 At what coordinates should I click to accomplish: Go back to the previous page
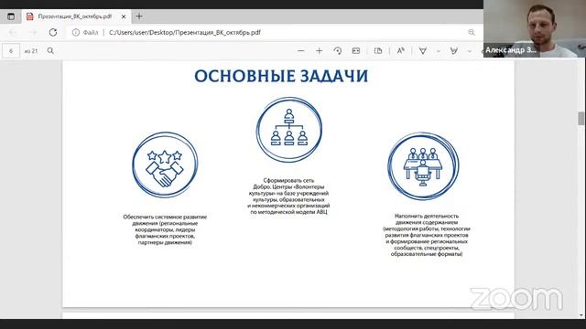[x=12, y=33]
